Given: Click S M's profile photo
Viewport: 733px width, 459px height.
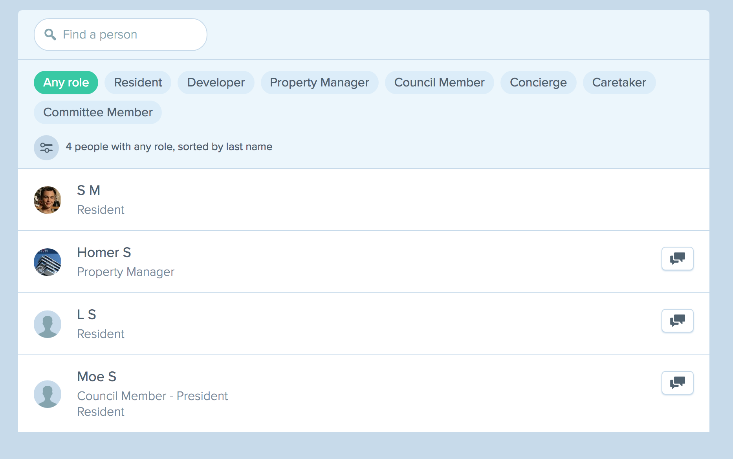Looking at the screenshot, I should click(48, 200).
